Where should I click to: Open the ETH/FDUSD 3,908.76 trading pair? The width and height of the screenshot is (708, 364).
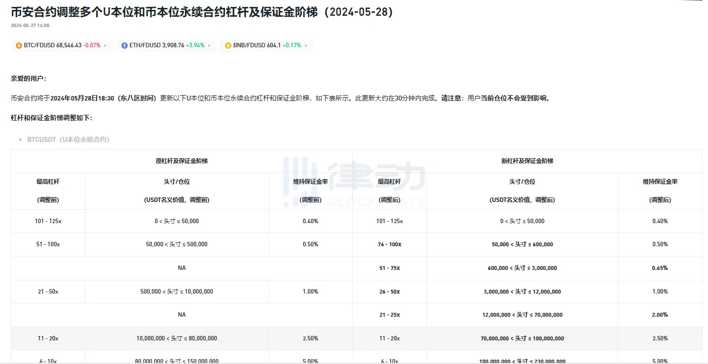tap(156, 45)
